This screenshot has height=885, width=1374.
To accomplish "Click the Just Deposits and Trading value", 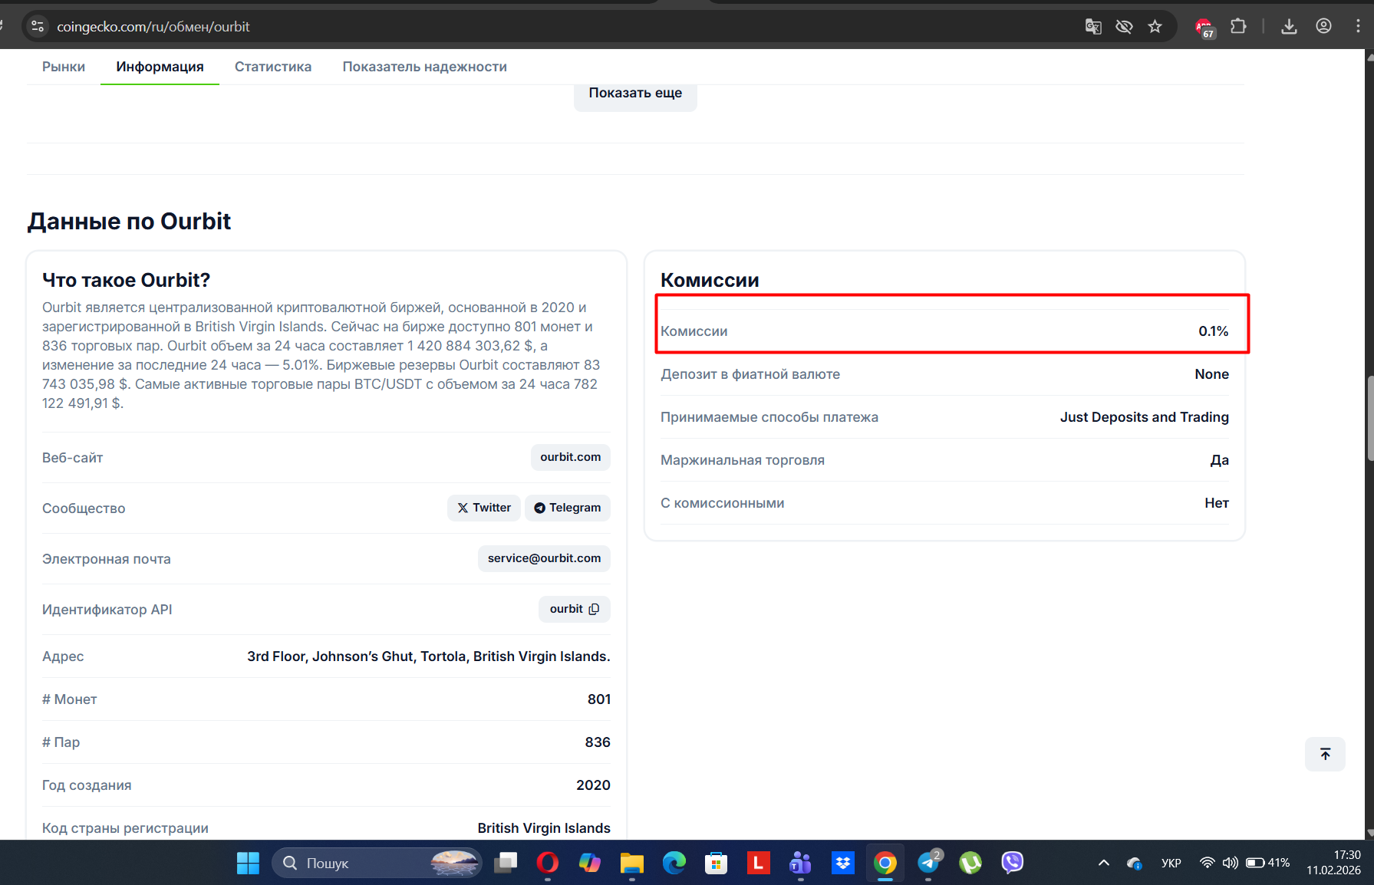I will (1145, 417).
